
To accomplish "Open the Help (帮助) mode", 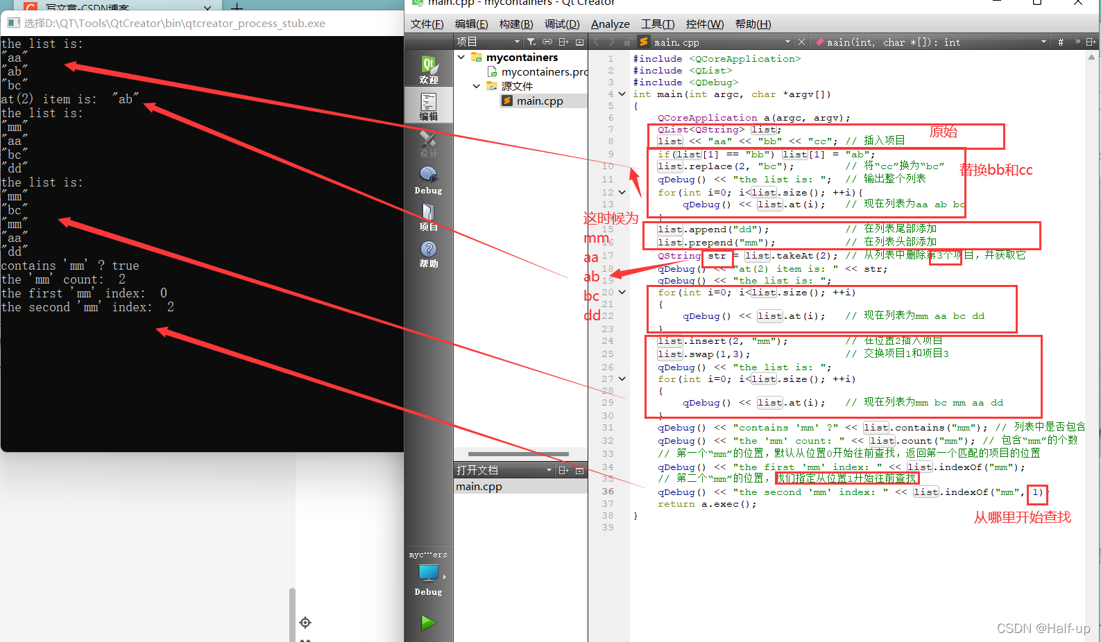I will [429, 254].
